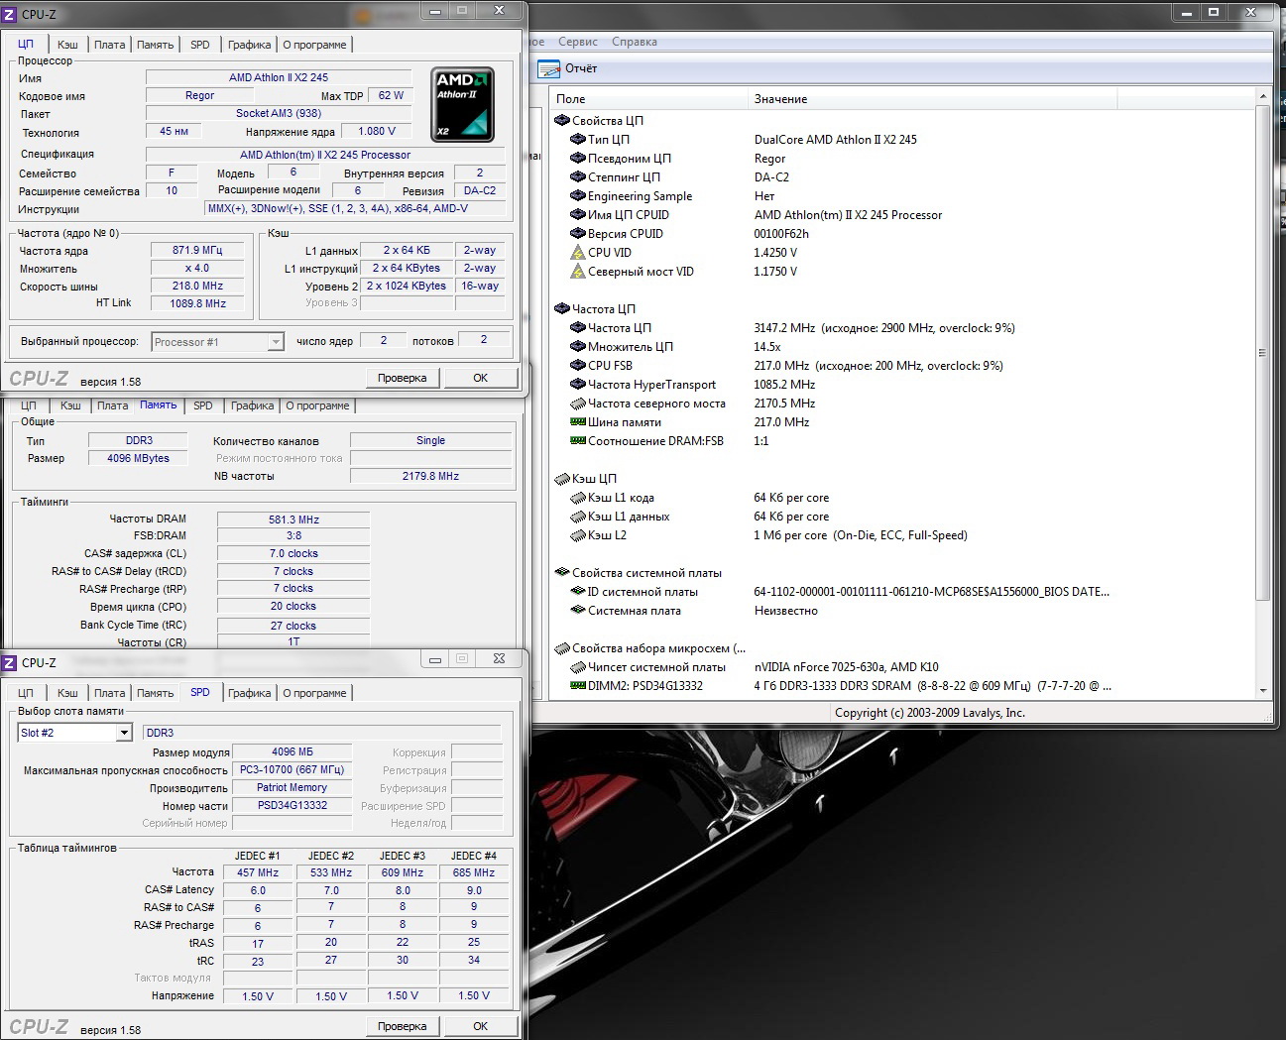Click the report list vertical scrollbar thumb
Screen dimensions: 1286x1040
1262,352
